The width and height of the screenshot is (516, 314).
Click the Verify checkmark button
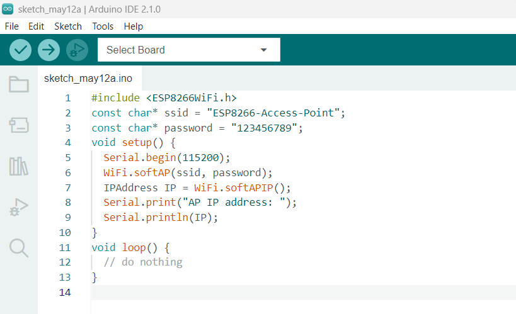point(21,50)
